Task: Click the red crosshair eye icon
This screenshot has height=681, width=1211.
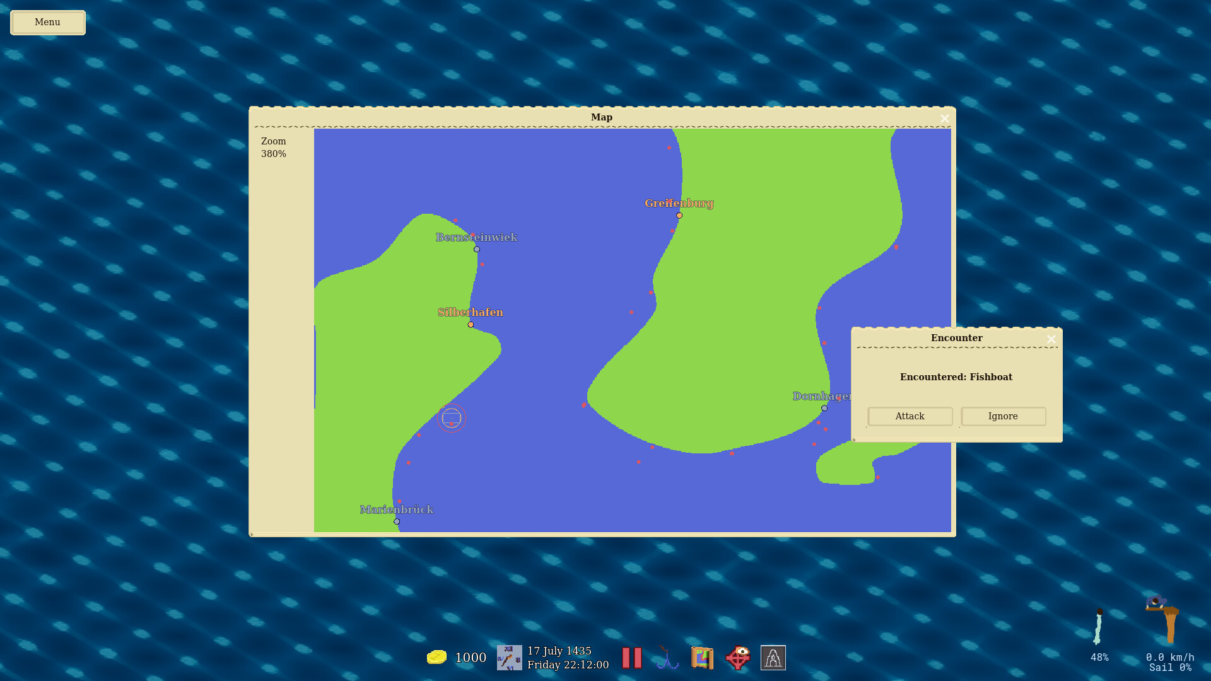Action: pyautogui.click(x=737, y=658)
